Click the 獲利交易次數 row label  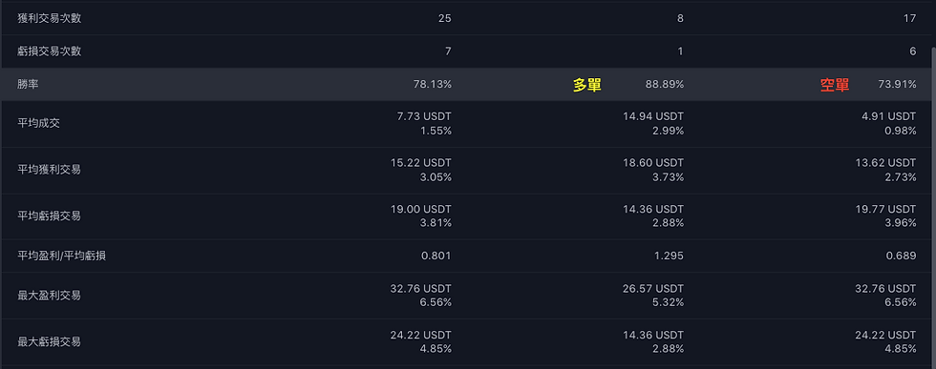coord(50,18)
